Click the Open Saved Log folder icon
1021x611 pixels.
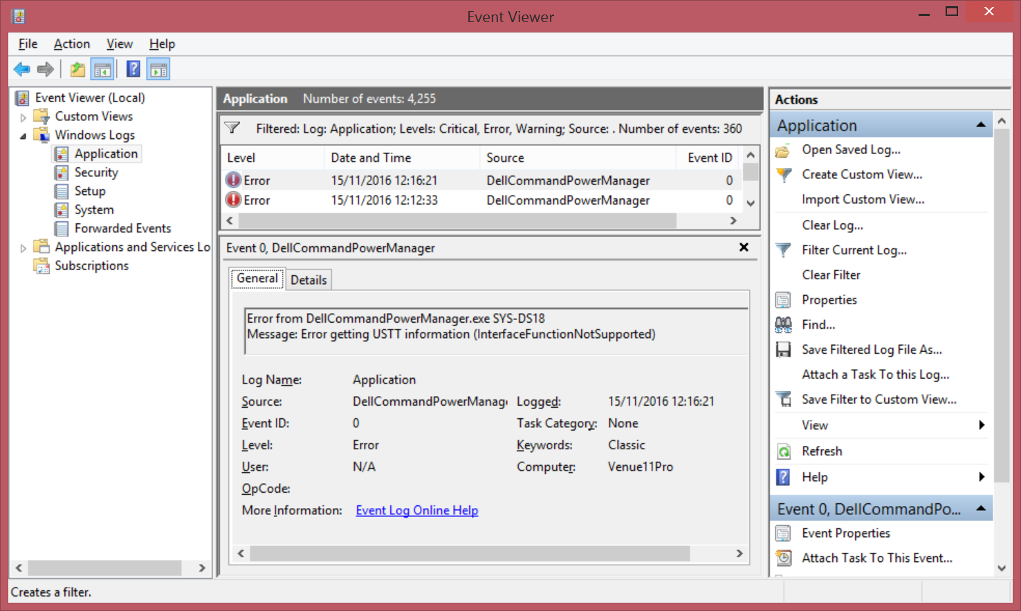click(x=783, y=150)
